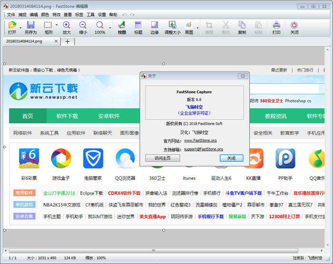The height and width of the screenshot is (264, 333).
Task: Click the Visit Homepage (访问主页) button
Action: click(x=163, y=158)
